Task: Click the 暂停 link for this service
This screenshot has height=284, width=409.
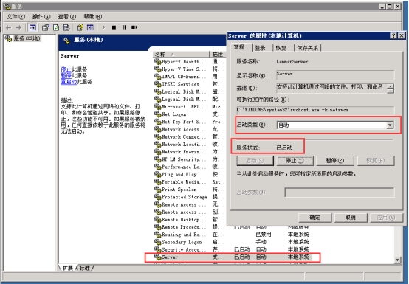Action: [x=66, y=75]
